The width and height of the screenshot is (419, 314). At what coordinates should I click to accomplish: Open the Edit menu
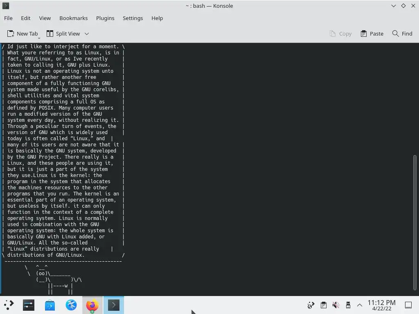point(26,18)
